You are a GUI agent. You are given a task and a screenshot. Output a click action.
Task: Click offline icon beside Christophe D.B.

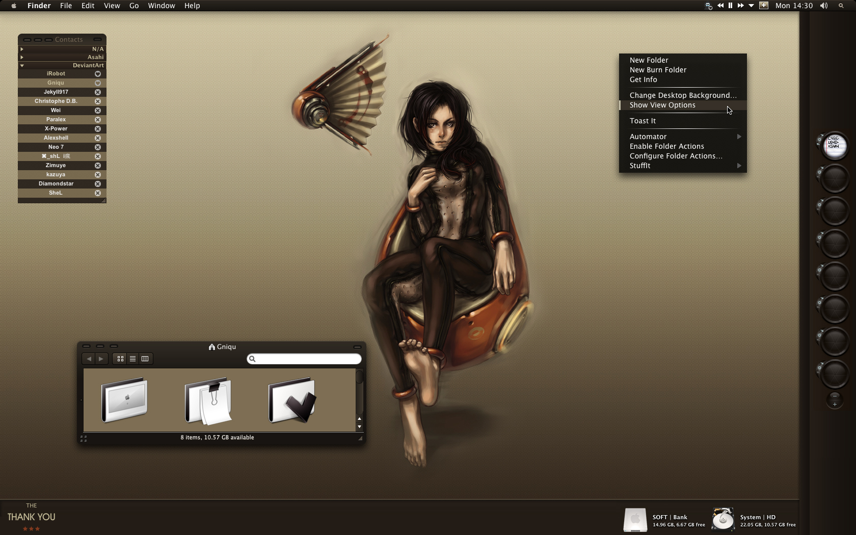98,101
